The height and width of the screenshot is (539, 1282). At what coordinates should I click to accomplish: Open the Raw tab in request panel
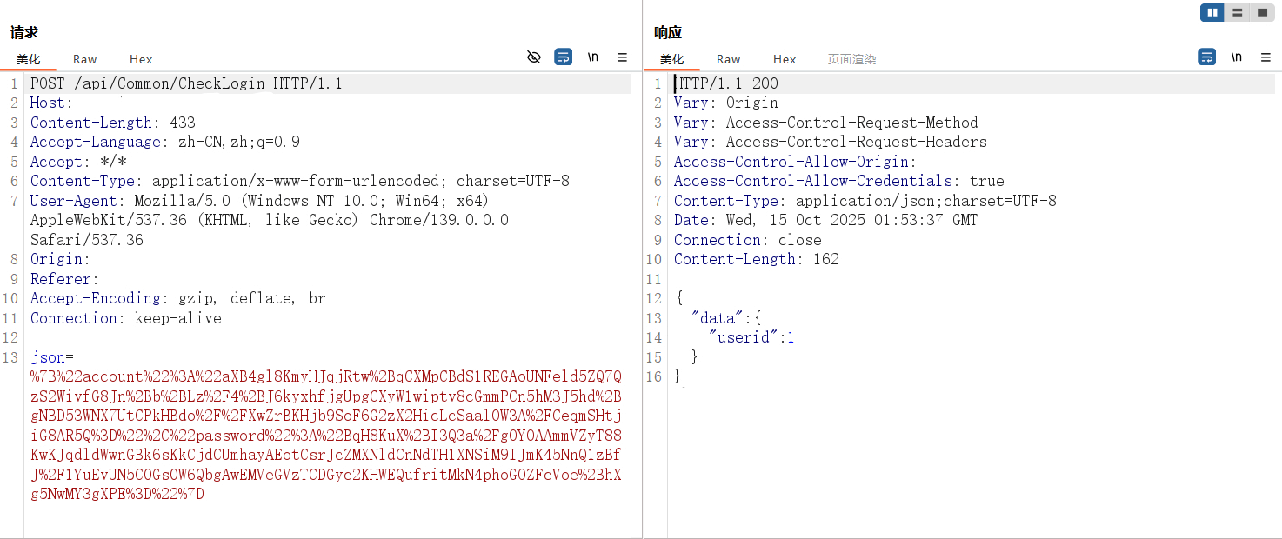(x=84, y=59)
